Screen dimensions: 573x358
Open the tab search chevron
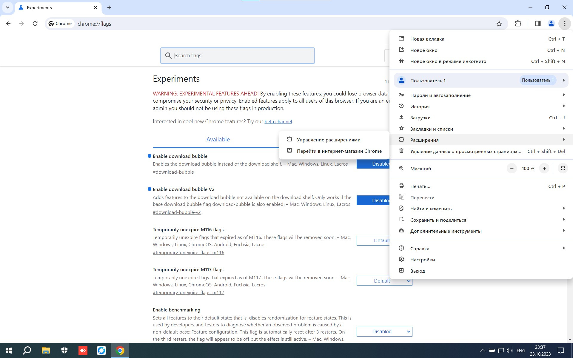tap(7, 7)
